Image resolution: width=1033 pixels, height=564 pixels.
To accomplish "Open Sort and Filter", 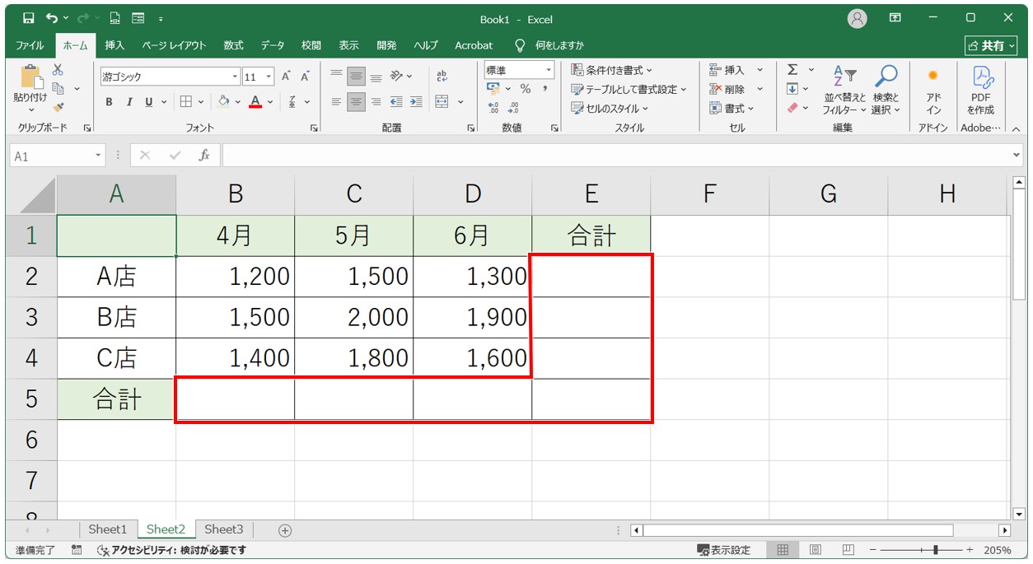I will point(845,91).
